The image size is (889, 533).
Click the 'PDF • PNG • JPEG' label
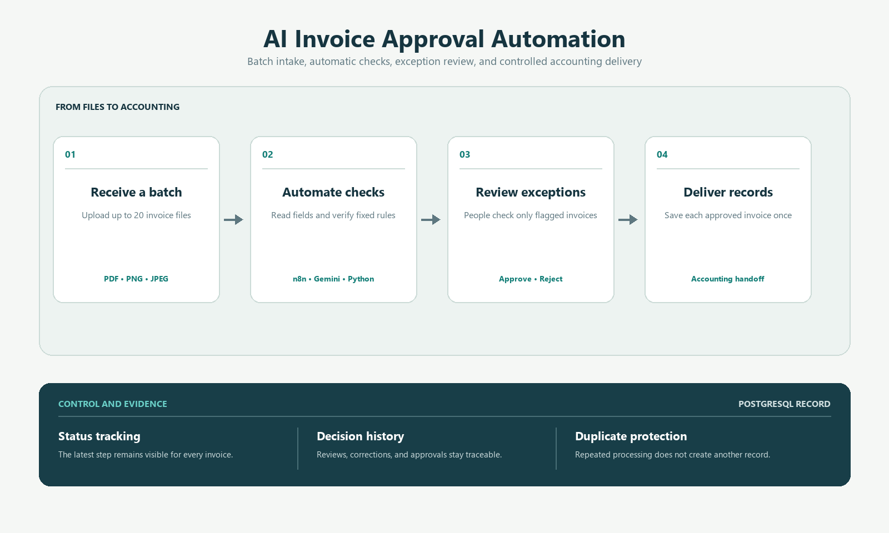pyautogui.click(x=136, y=279)
